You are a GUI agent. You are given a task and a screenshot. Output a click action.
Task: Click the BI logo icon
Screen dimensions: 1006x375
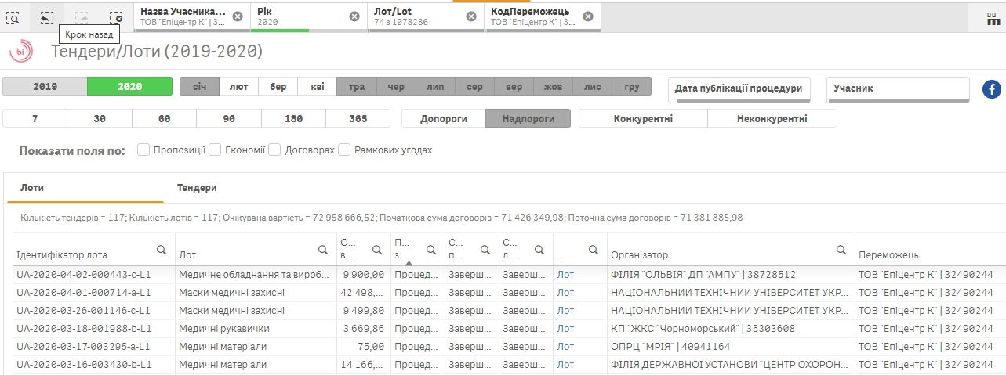point(20,52)
